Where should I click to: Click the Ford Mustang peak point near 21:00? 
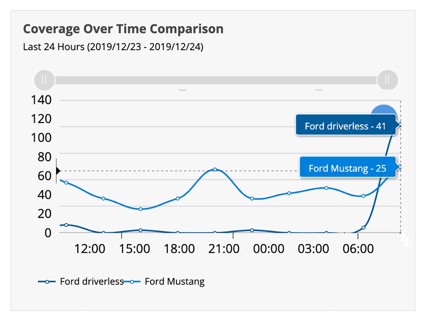tap(215, 170)
